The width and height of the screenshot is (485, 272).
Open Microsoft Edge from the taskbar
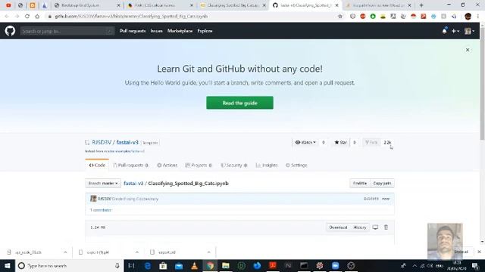click(148, 265)
